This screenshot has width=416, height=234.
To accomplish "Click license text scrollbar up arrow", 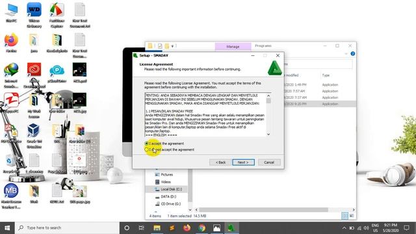I will point(268,96).
